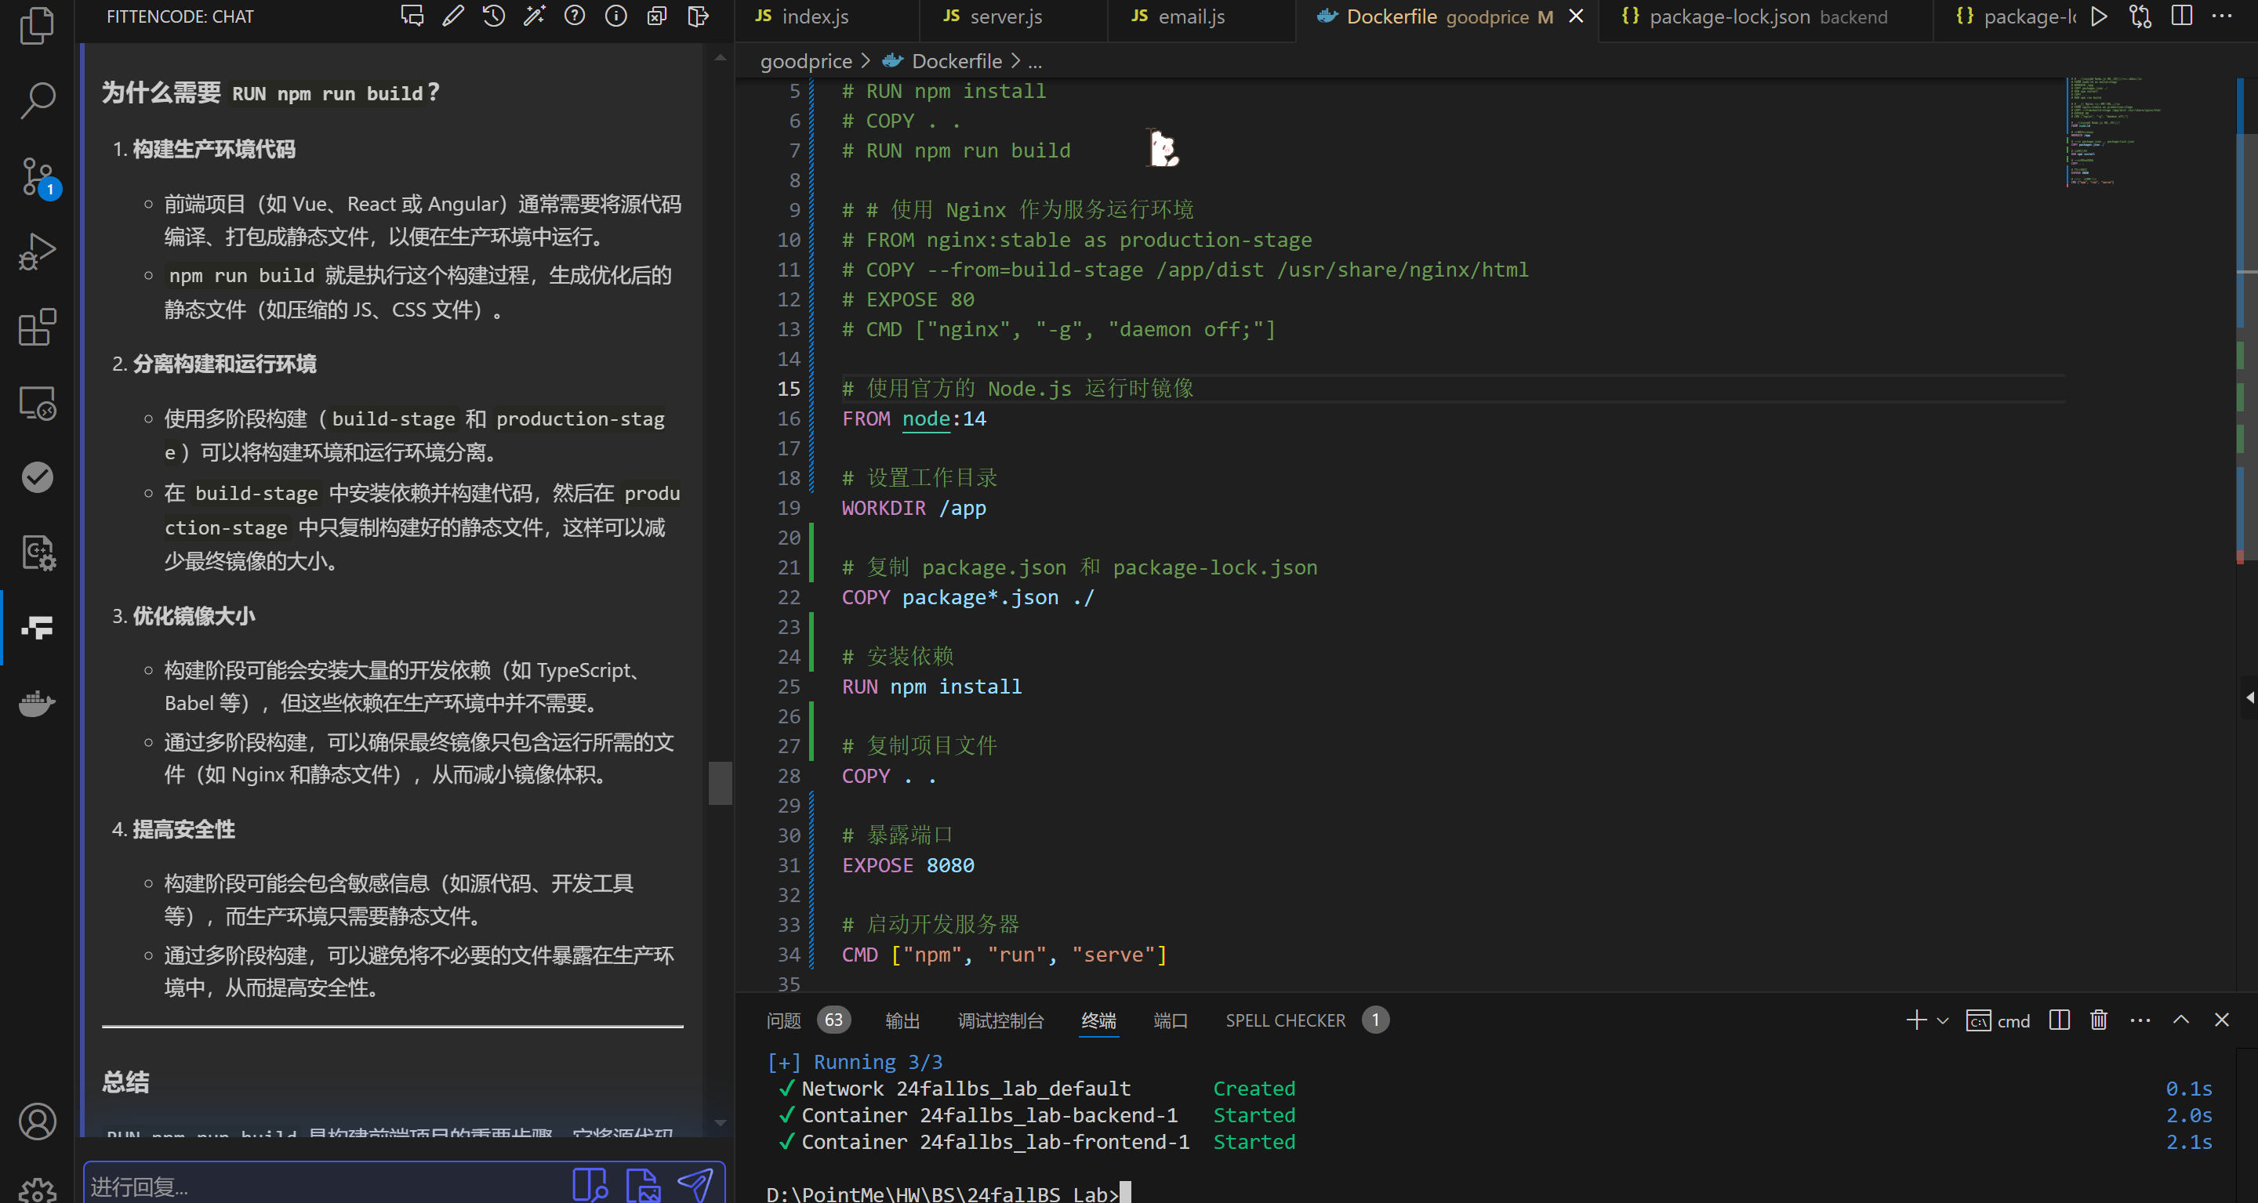
Task: Open the Search view in activity bar
Action: click(37, 100)
